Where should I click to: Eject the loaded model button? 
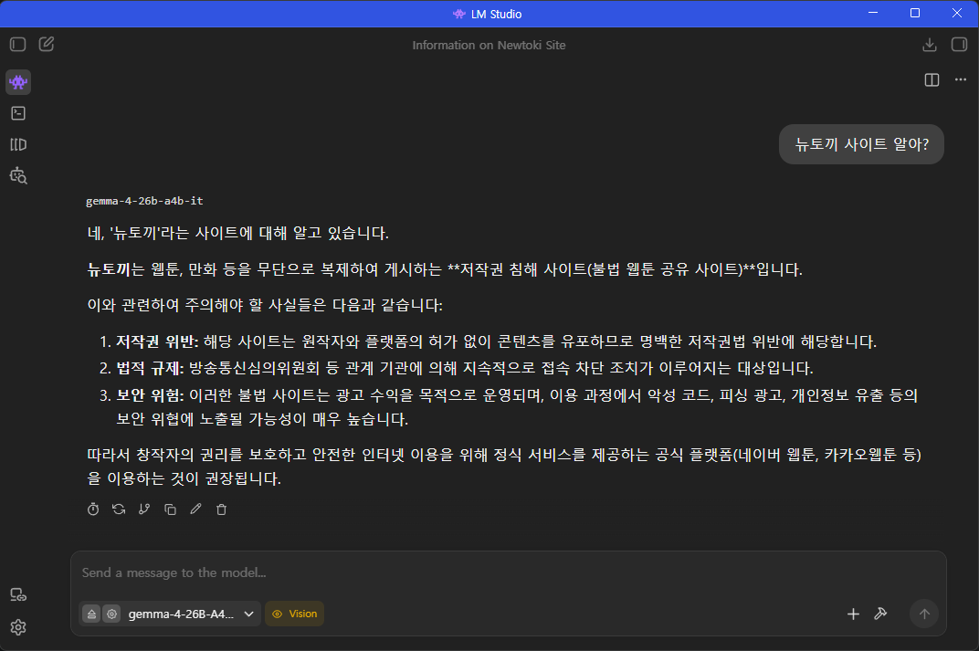click(91, 614)
